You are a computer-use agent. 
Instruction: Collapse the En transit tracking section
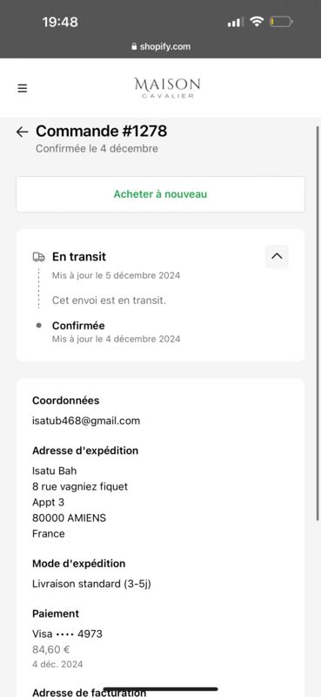click(x=277, y=256)
